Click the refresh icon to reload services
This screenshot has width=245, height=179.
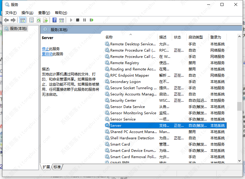pos(39,20)
